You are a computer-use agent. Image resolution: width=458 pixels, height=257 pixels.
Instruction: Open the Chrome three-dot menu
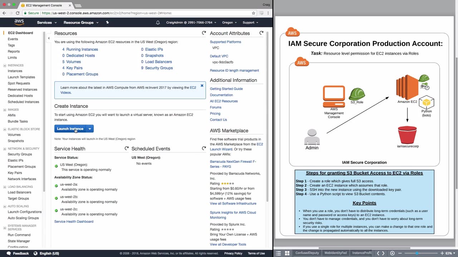click(269, 13)
